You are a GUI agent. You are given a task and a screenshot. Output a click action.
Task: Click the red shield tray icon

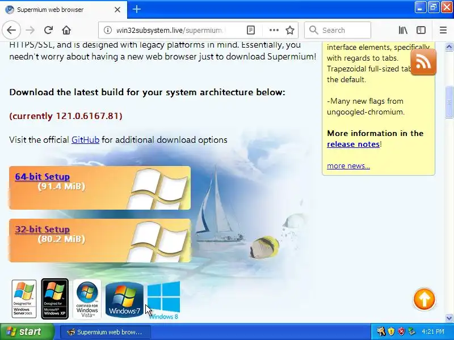tap(401, 331)
